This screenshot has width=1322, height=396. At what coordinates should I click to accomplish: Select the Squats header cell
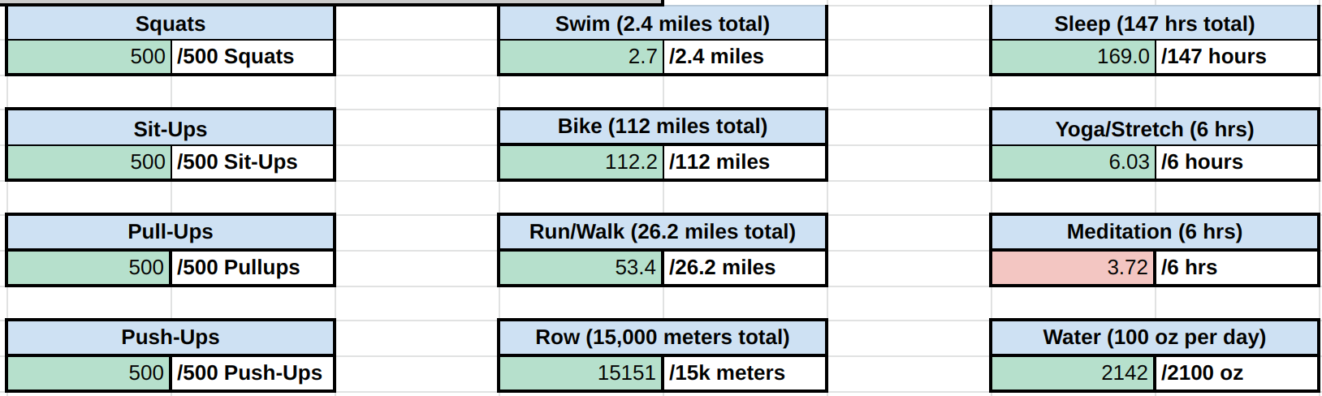(170, 24)
